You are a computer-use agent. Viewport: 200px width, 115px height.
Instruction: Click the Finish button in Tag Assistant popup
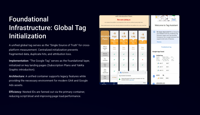pos(144,83)
